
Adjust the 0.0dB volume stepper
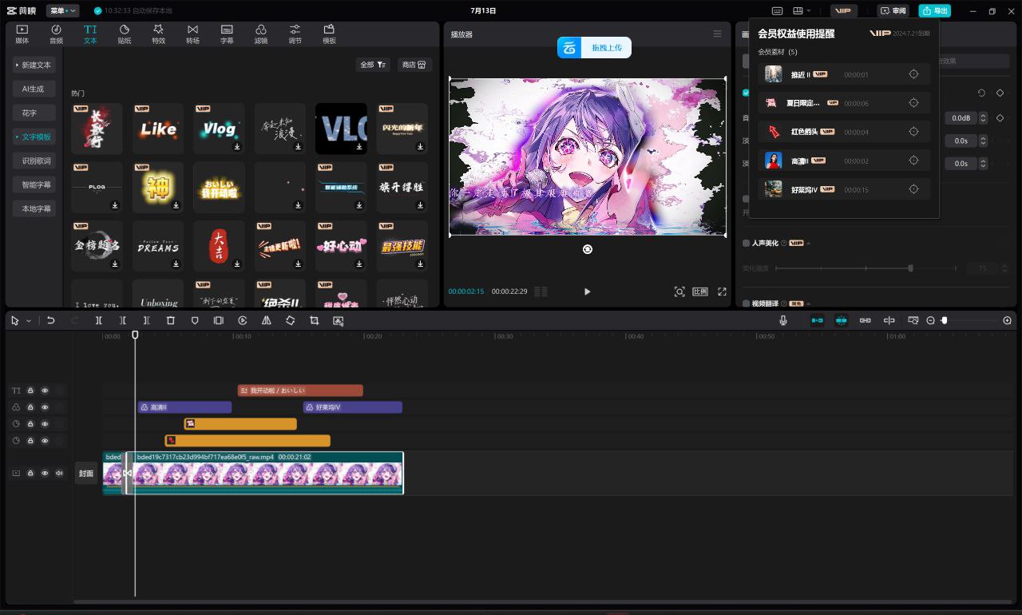(x=983, y=117)
